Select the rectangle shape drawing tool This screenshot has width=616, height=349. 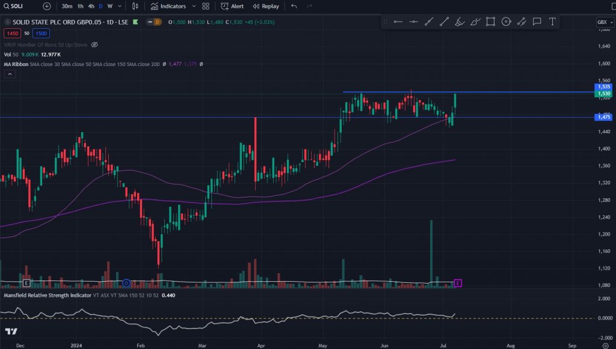pos(490,22)
